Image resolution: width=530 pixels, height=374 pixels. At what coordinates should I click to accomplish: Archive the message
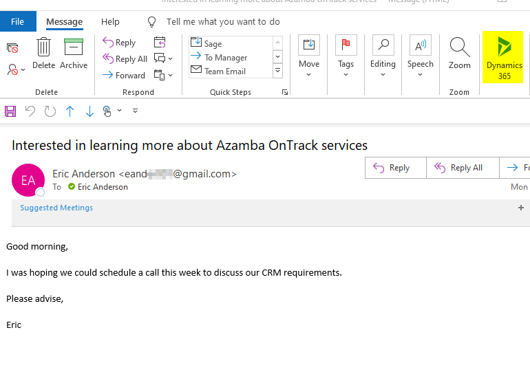pos(74,54)
